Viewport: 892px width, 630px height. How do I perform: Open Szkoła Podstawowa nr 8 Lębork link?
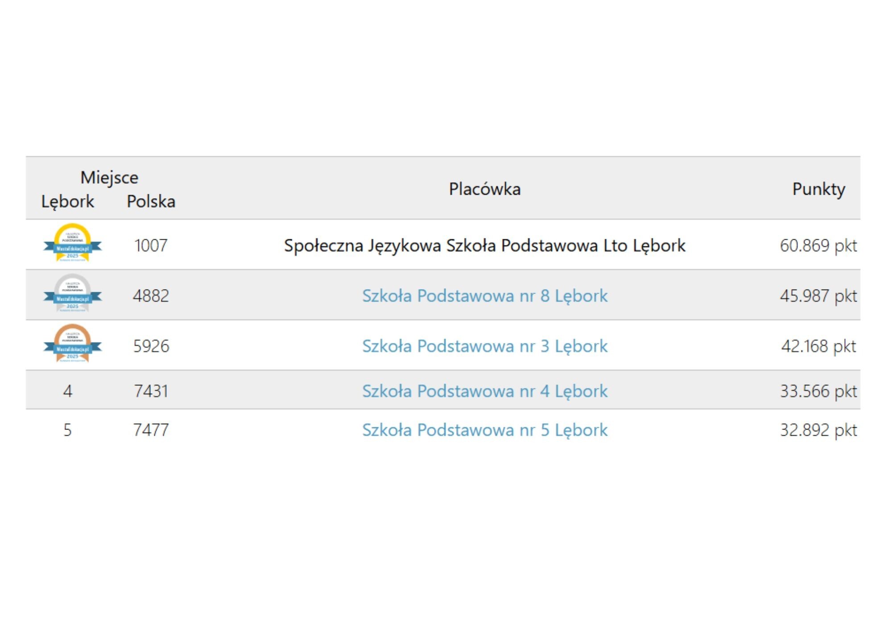[x=484, y=296]
